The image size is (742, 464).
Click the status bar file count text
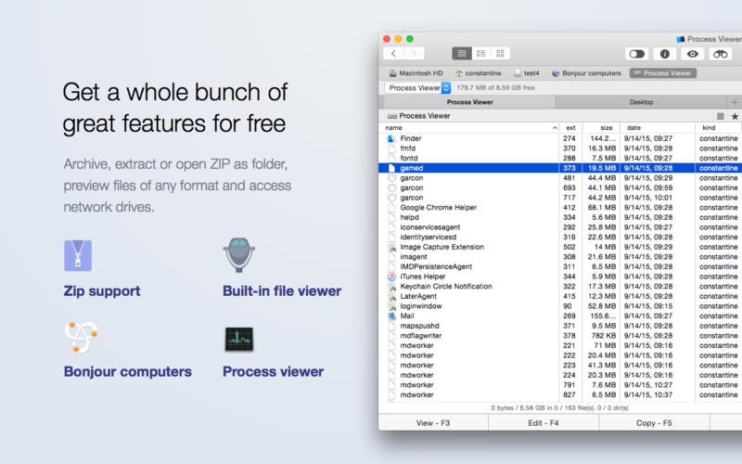click(559, 408)
